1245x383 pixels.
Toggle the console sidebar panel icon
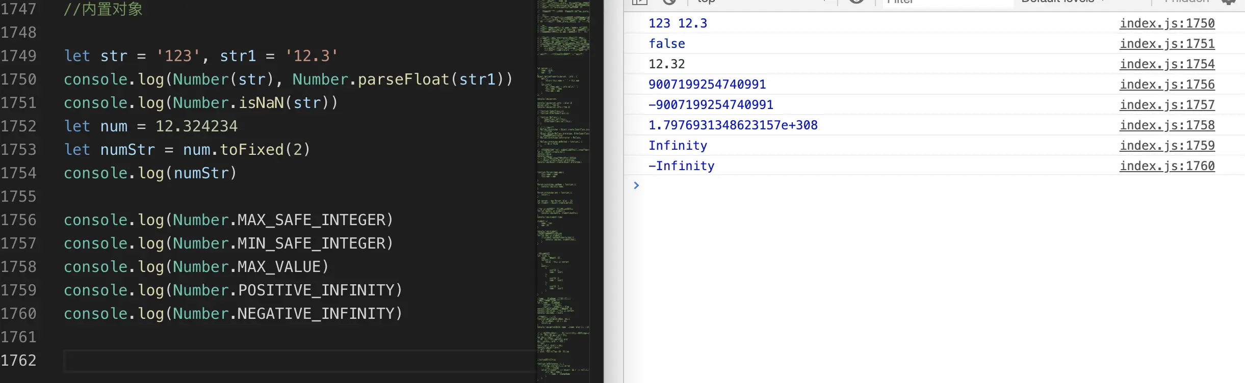639,2
